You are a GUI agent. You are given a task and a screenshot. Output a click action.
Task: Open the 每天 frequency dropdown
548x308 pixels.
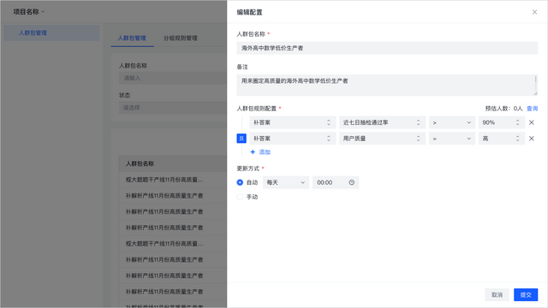285,182
